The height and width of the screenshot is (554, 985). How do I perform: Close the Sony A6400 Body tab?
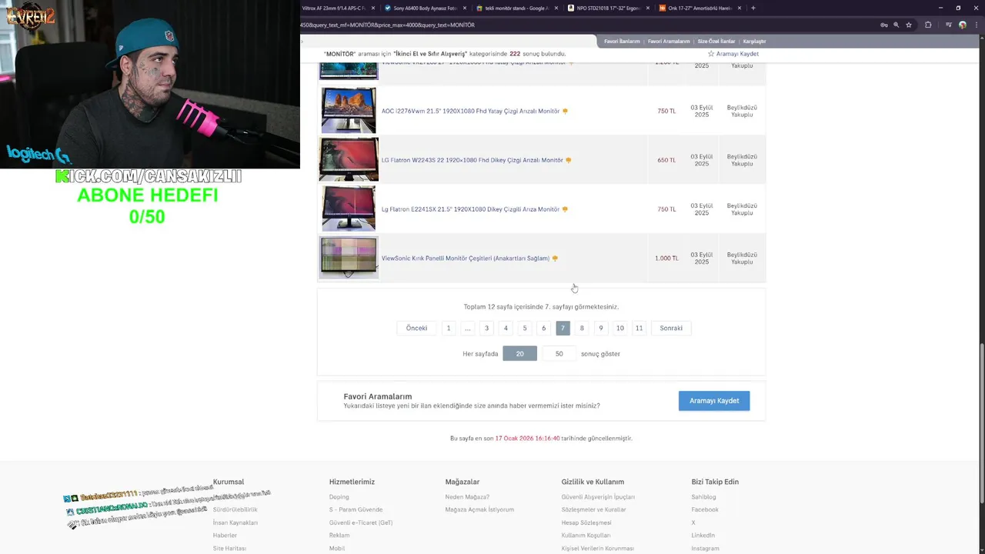coord(465,8)
